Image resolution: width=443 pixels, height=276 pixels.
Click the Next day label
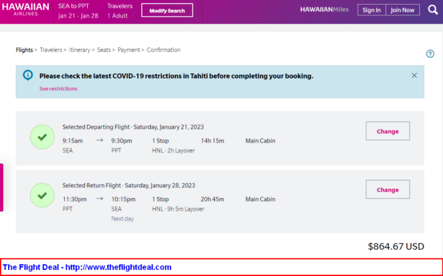click(122, 219)
